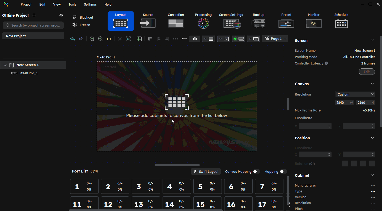The height and width of the screenshot is (211, 382).
Task: Click the fit-to-screen frame icon
Action: tap(128, 39)
